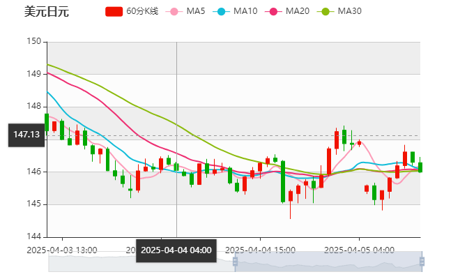Click the red 60分K线 legend icon
The image size is (467, 279).
(x=114, y=11)
